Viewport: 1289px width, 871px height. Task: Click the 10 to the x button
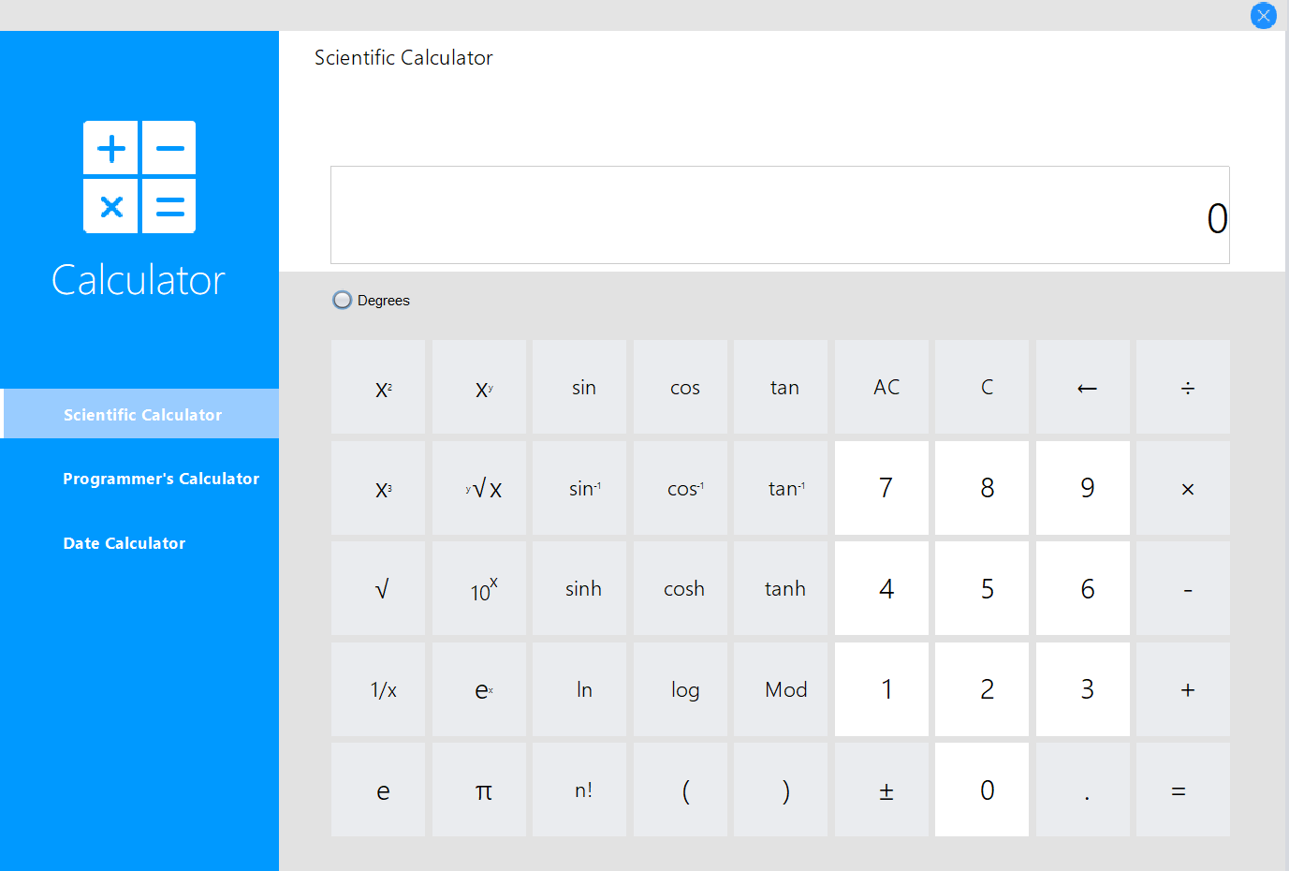479,588
